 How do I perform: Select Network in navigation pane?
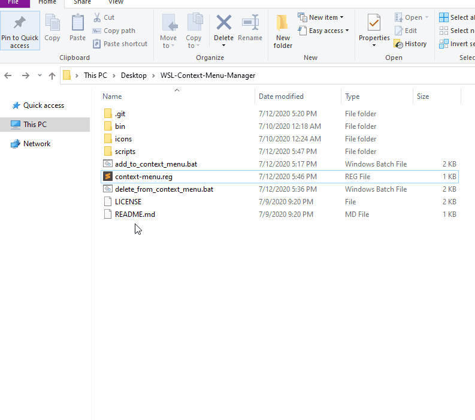click(x=37, y=144)
